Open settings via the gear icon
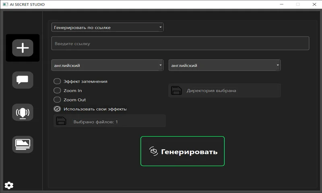This screenshot has height=193, width=322. pos(9,185)
